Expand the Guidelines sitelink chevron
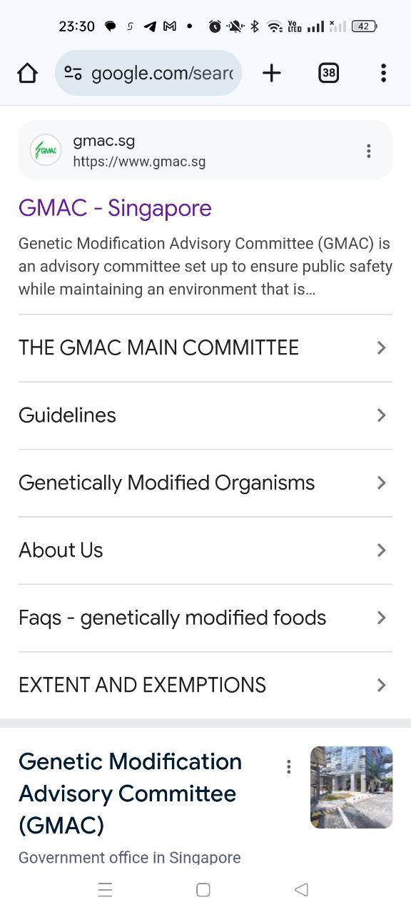Image resolution: width=411 pixels, height=915 pixels. (382, 415)
